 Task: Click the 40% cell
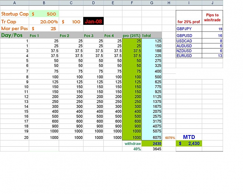click(132, 149)
